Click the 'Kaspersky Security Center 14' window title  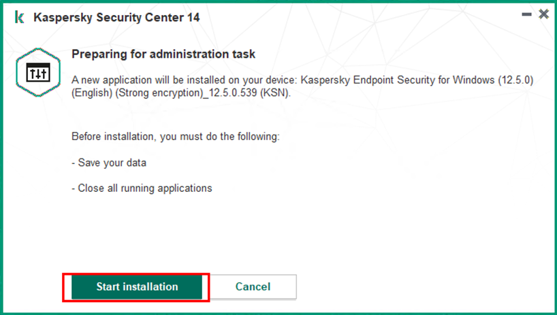[116, 18]
